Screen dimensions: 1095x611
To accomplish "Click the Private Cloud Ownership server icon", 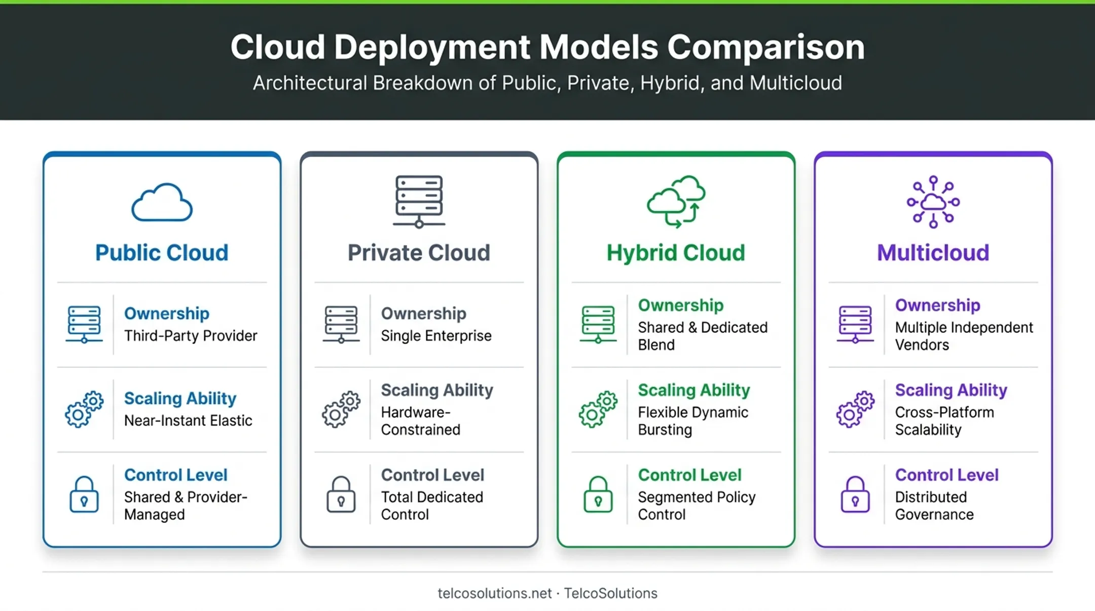I will pos(341,324).
